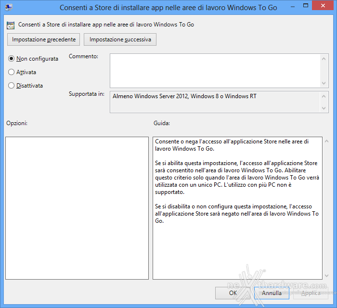Click the Supportata in label
Screen dimensions: 337x308
point(87,94)
